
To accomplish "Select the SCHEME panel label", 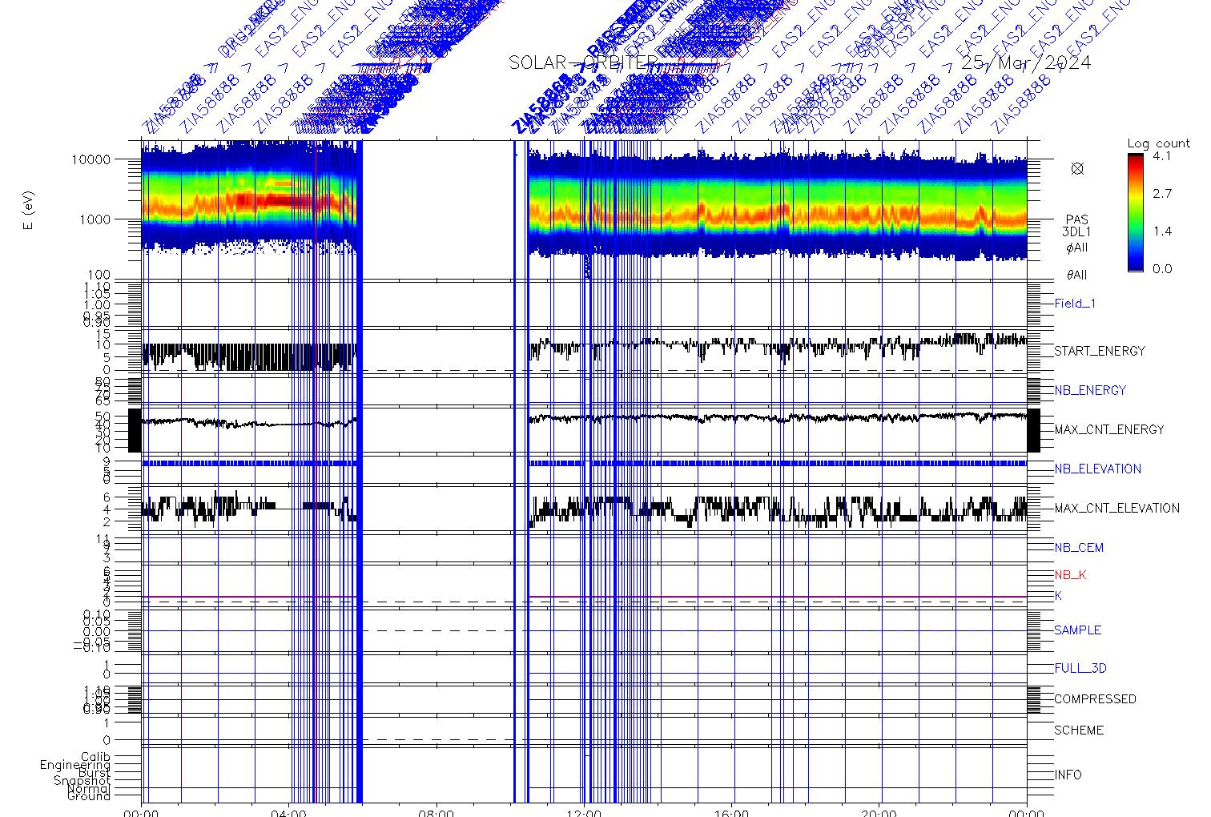I will coord(1079,730).
